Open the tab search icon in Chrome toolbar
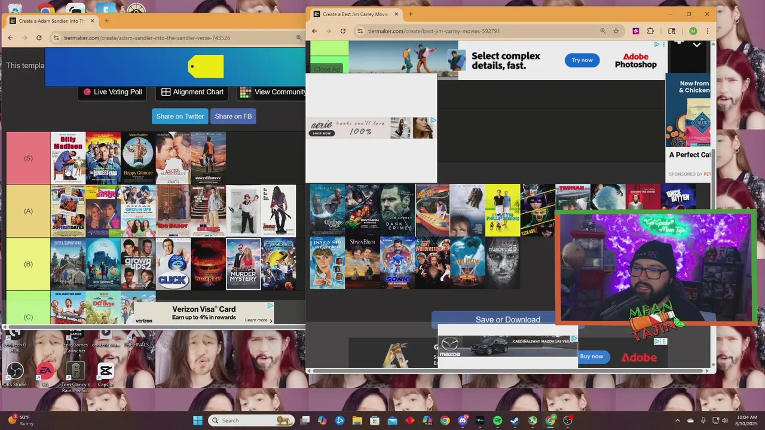The width and height of the screenshot is (765, 430). coord(672,31)
